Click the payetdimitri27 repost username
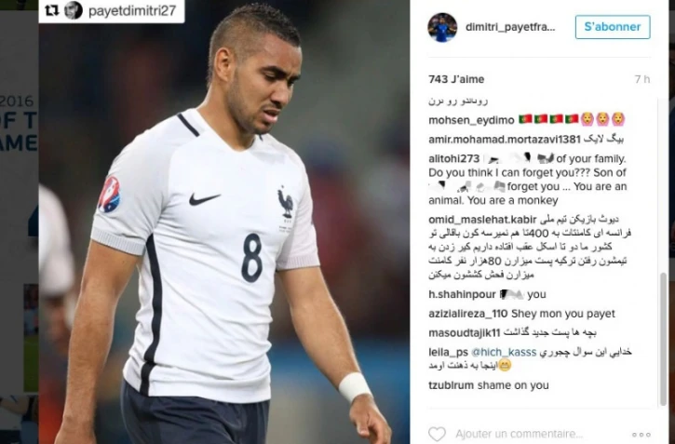 (131, 11)
